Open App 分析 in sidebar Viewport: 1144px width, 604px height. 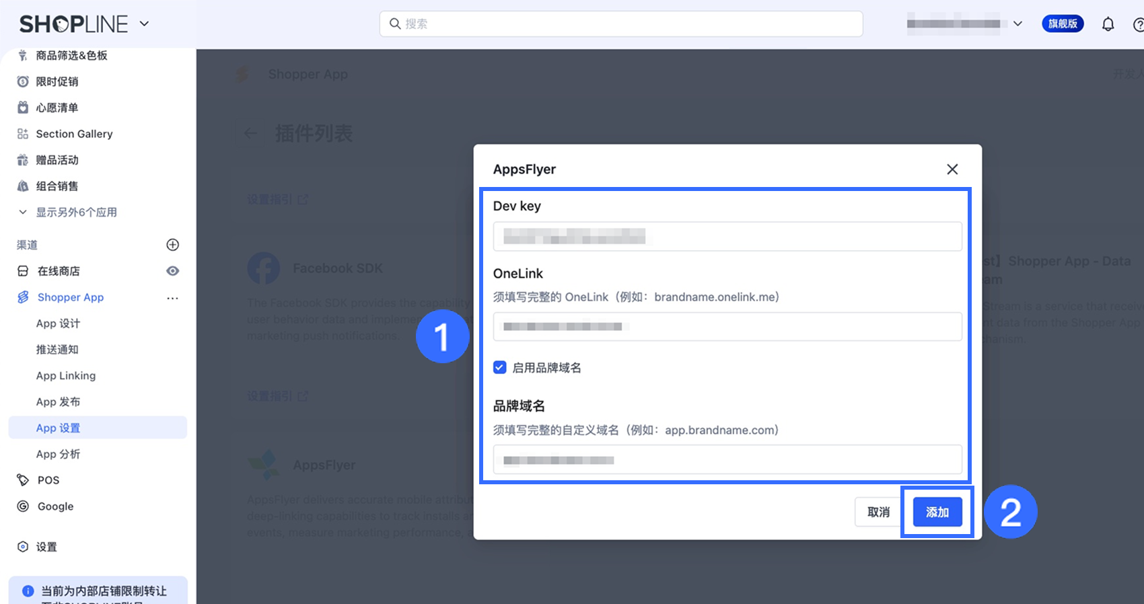[58, 454]
